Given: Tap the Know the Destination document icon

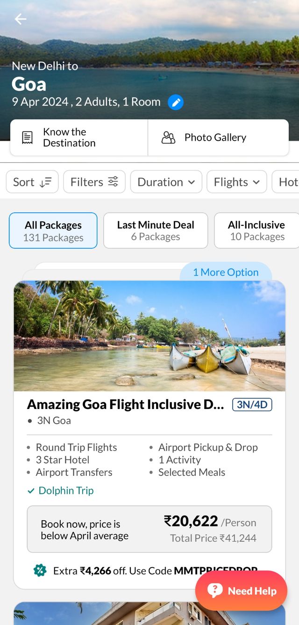Looking at the screenshot, I should (x=28, y=137).
